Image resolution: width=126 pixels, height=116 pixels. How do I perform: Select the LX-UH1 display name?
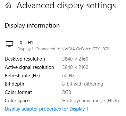[x=25, y=43]
